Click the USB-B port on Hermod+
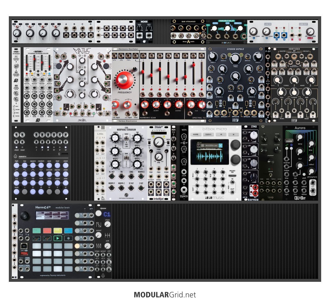The width and height of the screenshot is (330, 301). (x=24, y=246)
